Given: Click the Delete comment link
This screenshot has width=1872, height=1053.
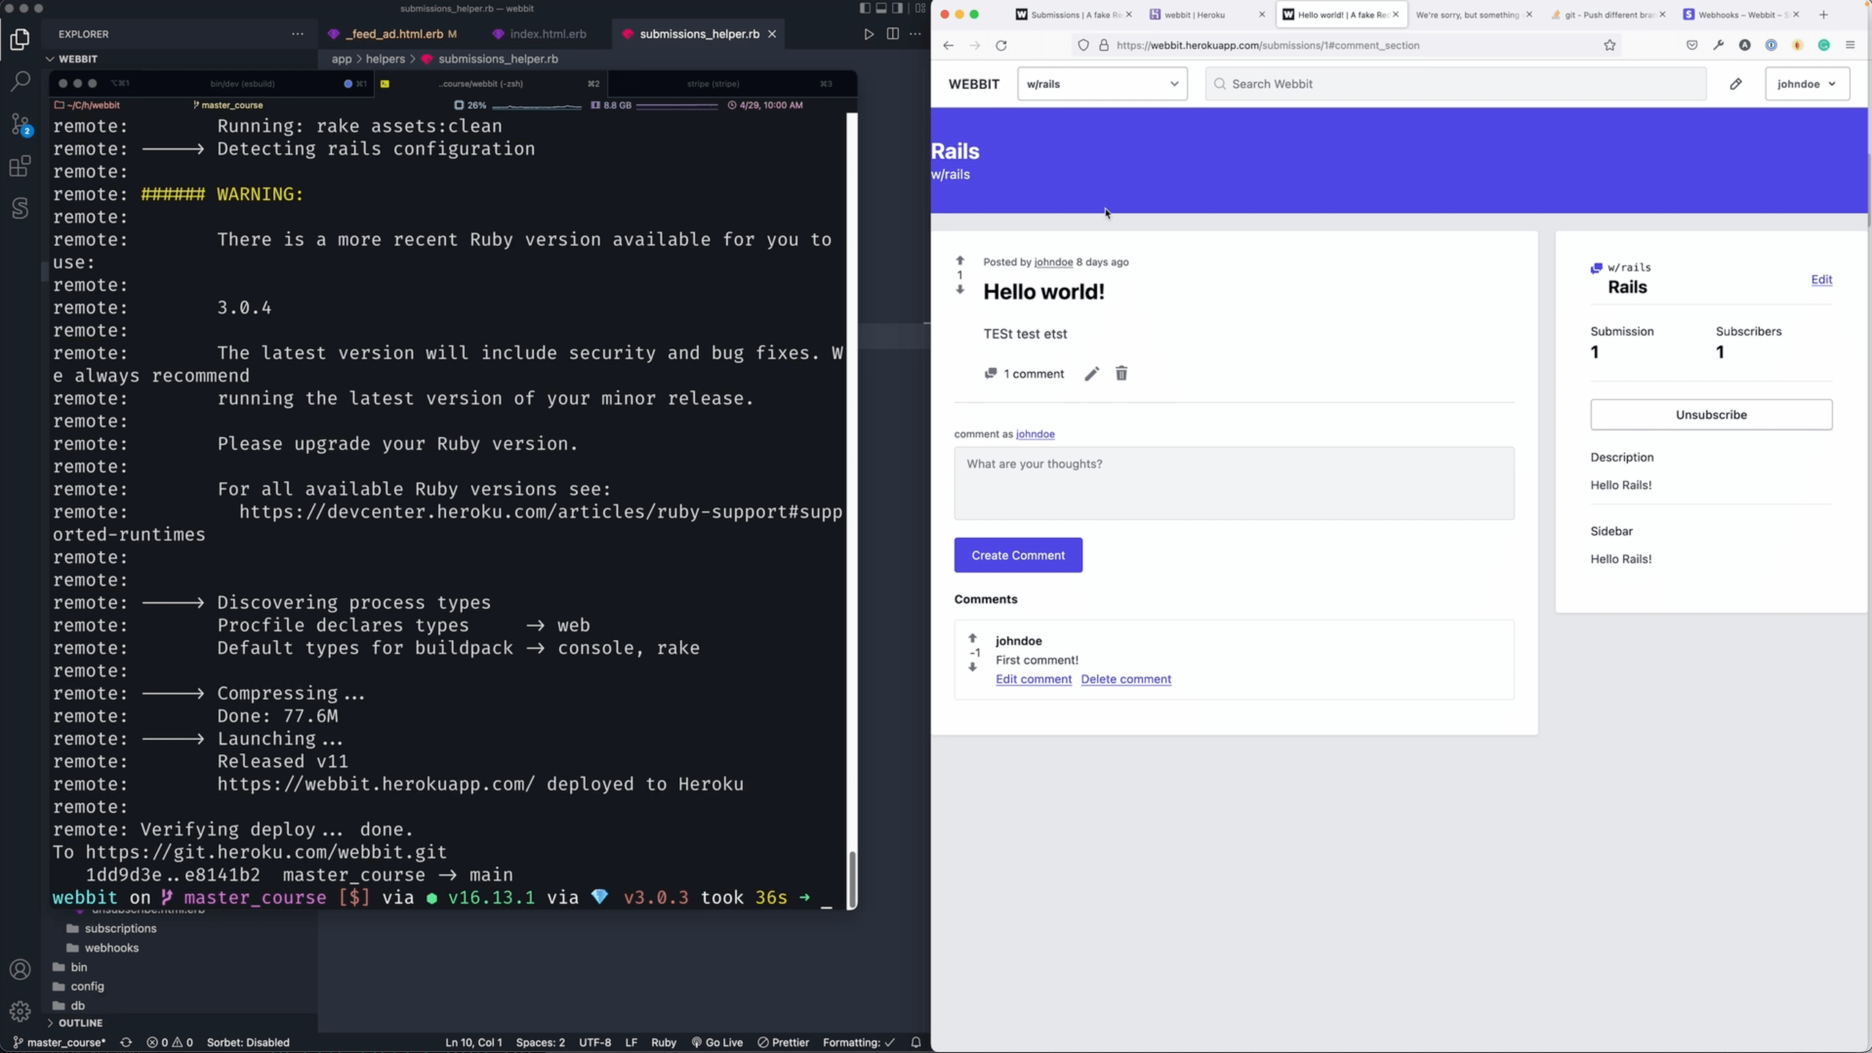Looking at the screenshot, I should (1126, 679).
